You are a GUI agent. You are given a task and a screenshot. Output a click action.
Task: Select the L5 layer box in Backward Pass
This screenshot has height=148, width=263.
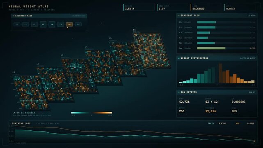pos(61,24)
